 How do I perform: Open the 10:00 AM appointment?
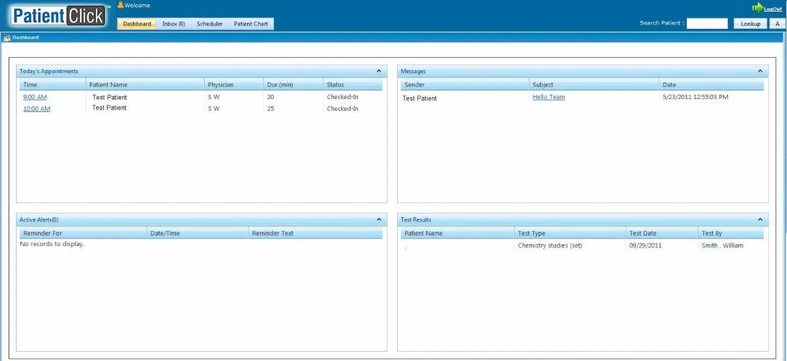pos(36,108)
